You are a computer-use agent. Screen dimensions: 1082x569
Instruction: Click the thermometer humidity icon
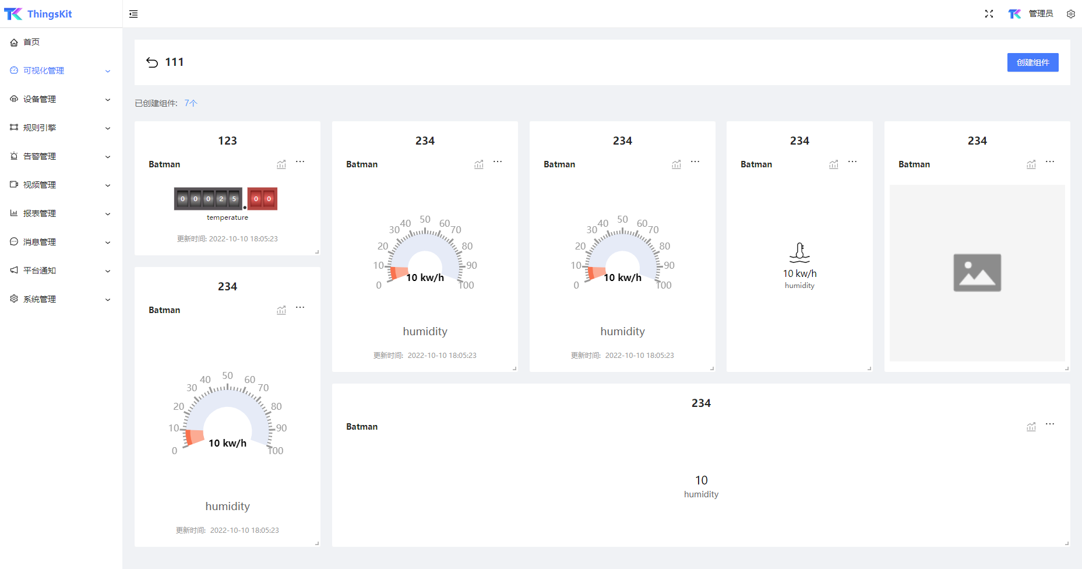pyautogui.click(x=799, y=252)
